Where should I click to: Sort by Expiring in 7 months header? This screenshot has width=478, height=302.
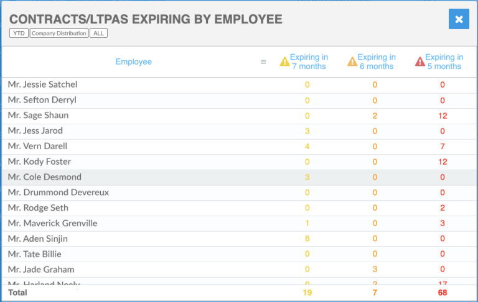pyautogui.click(x=309, y=62)
